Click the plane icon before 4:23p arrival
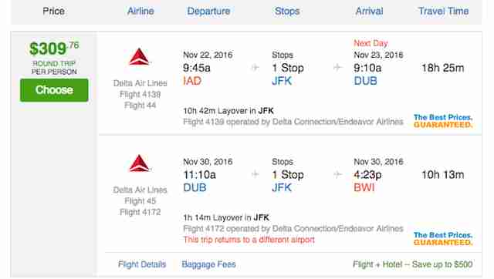The image size is (494, 279). pos(337,174)
